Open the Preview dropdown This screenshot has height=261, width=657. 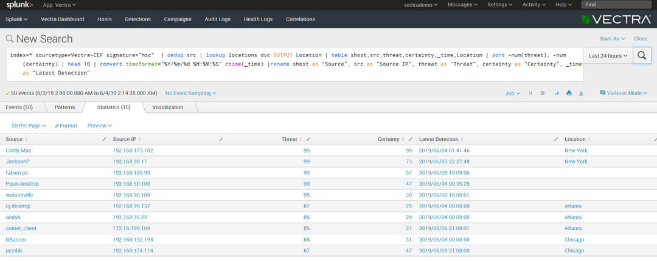(x=100, y=126)
